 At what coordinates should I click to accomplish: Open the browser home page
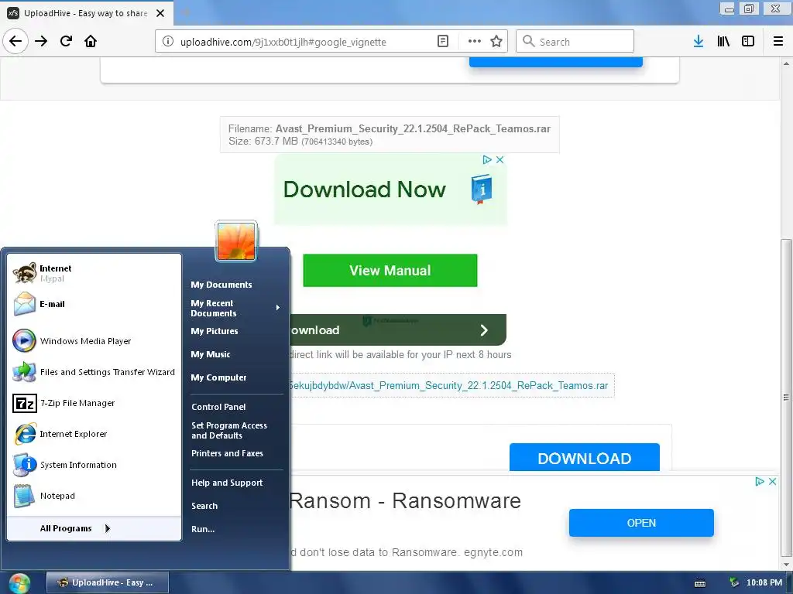tap(91, 41)
